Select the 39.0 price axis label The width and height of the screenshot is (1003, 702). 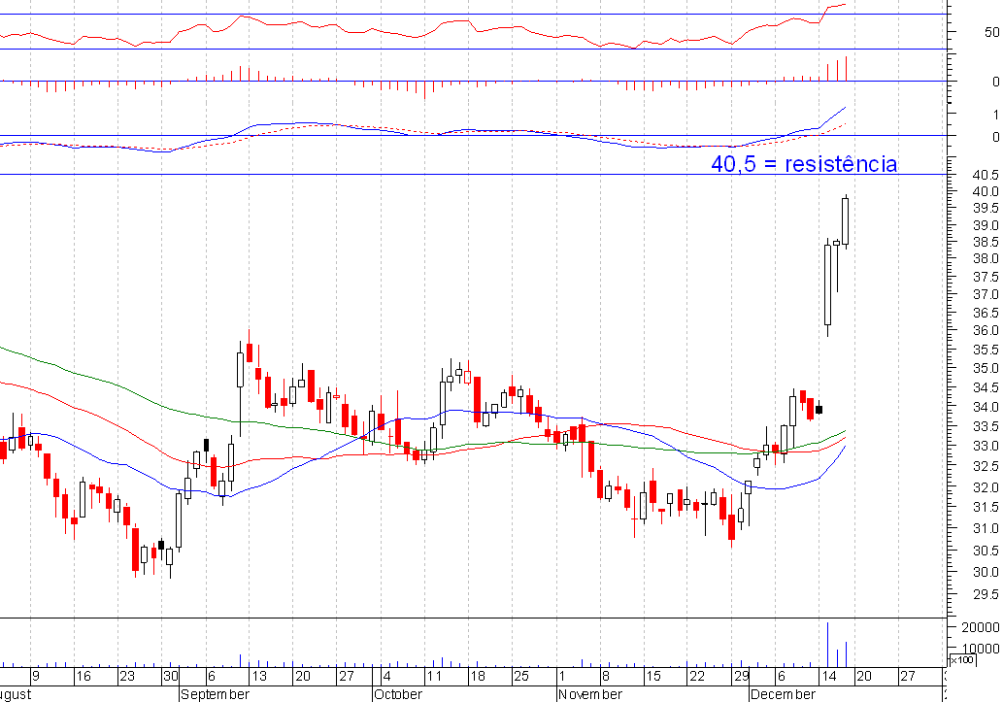(x=986, y=225)
